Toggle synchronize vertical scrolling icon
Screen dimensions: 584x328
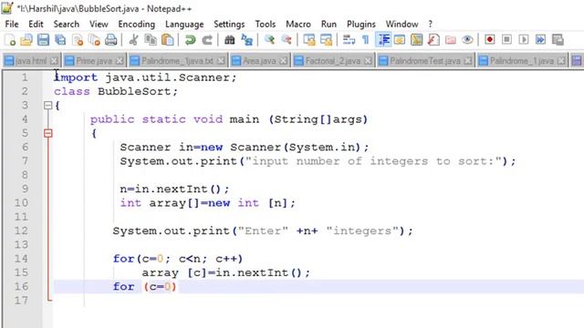click(309, 40)
